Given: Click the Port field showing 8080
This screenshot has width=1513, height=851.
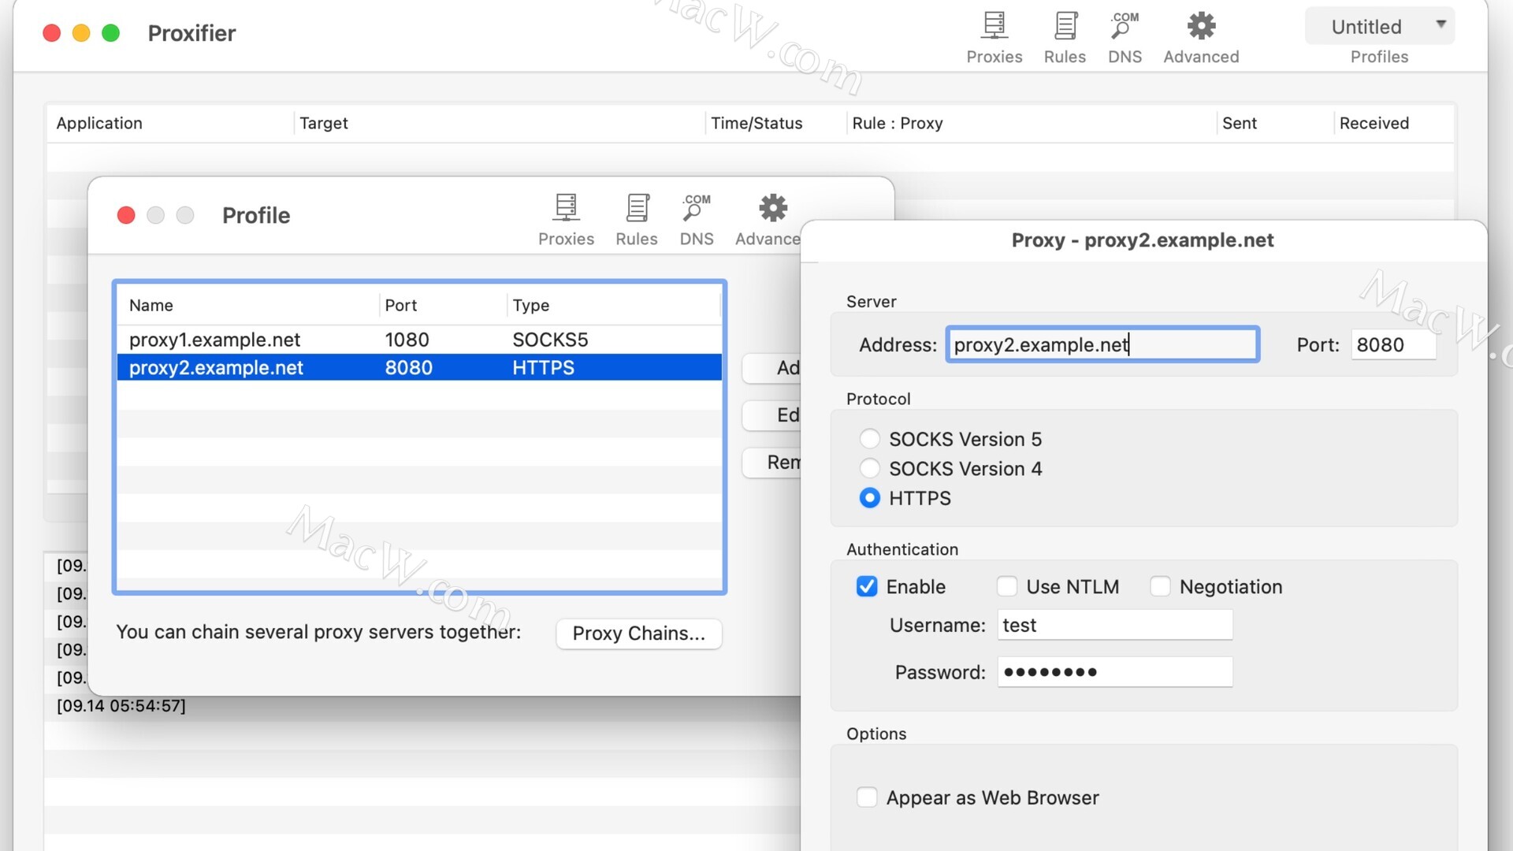Looking at the screenshot, I should pyautogui.click(x=1392, y=344).
